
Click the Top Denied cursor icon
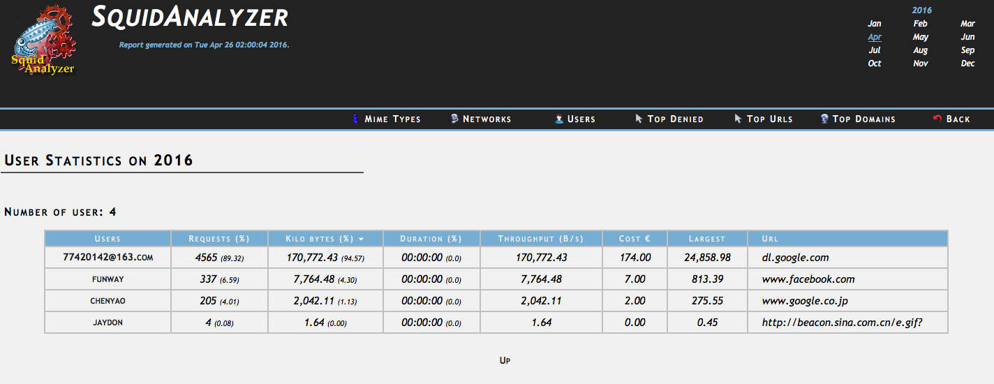pyautogui.click(x=639, y=119)
